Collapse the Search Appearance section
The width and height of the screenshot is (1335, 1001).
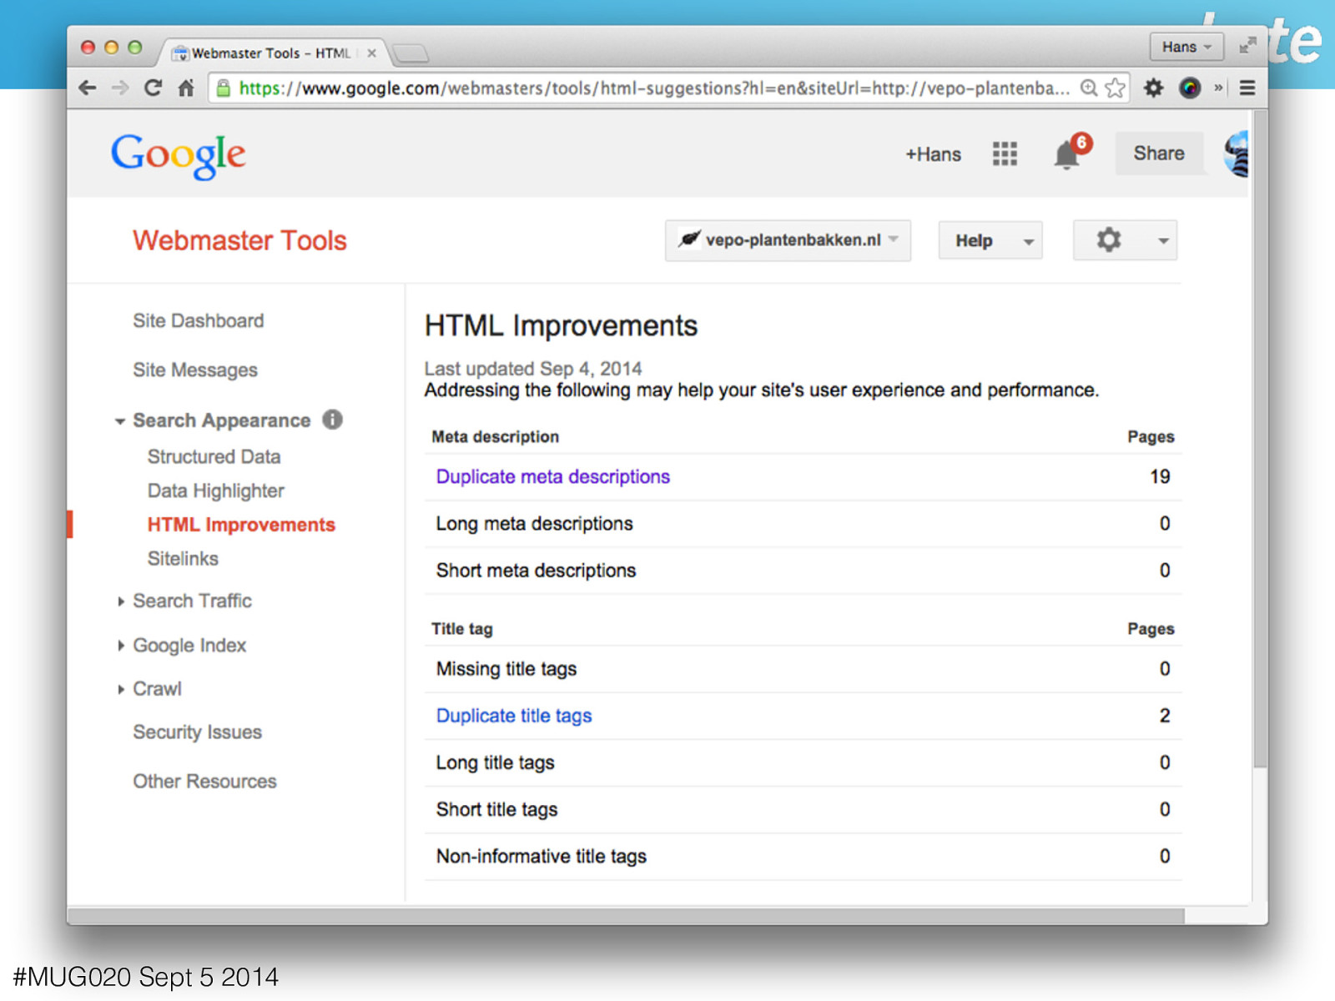[x=120, y=421]
